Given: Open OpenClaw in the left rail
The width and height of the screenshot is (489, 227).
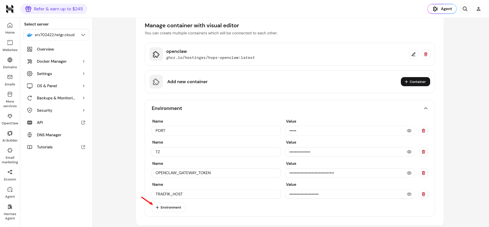Looking at the screenshot, I should (10, 119).
